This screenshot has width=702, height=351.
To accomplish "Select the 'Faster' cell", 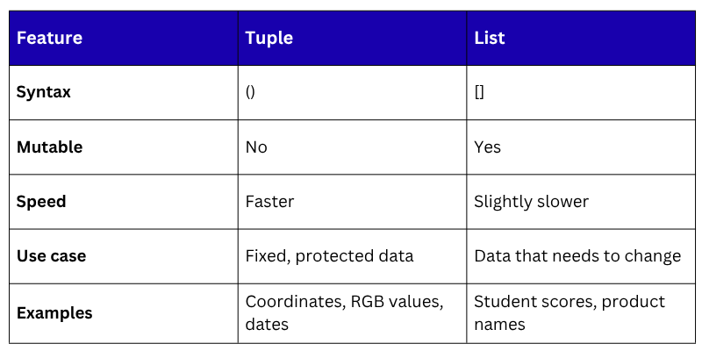I will 269,201.
